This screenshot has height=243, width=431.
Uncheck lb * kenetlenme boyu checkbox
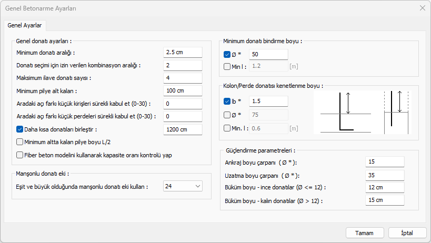(x=227, y=102)
